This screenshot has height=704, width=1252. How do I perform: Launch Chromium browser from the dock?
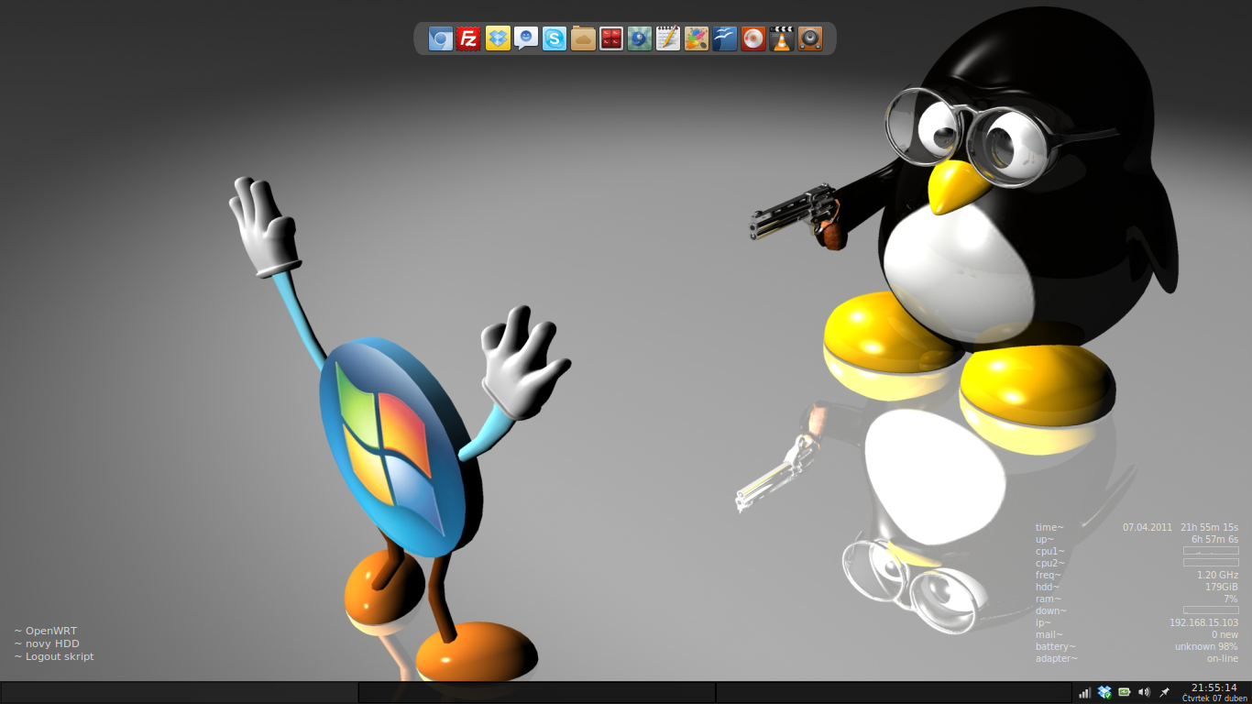(x=441, y=38)
